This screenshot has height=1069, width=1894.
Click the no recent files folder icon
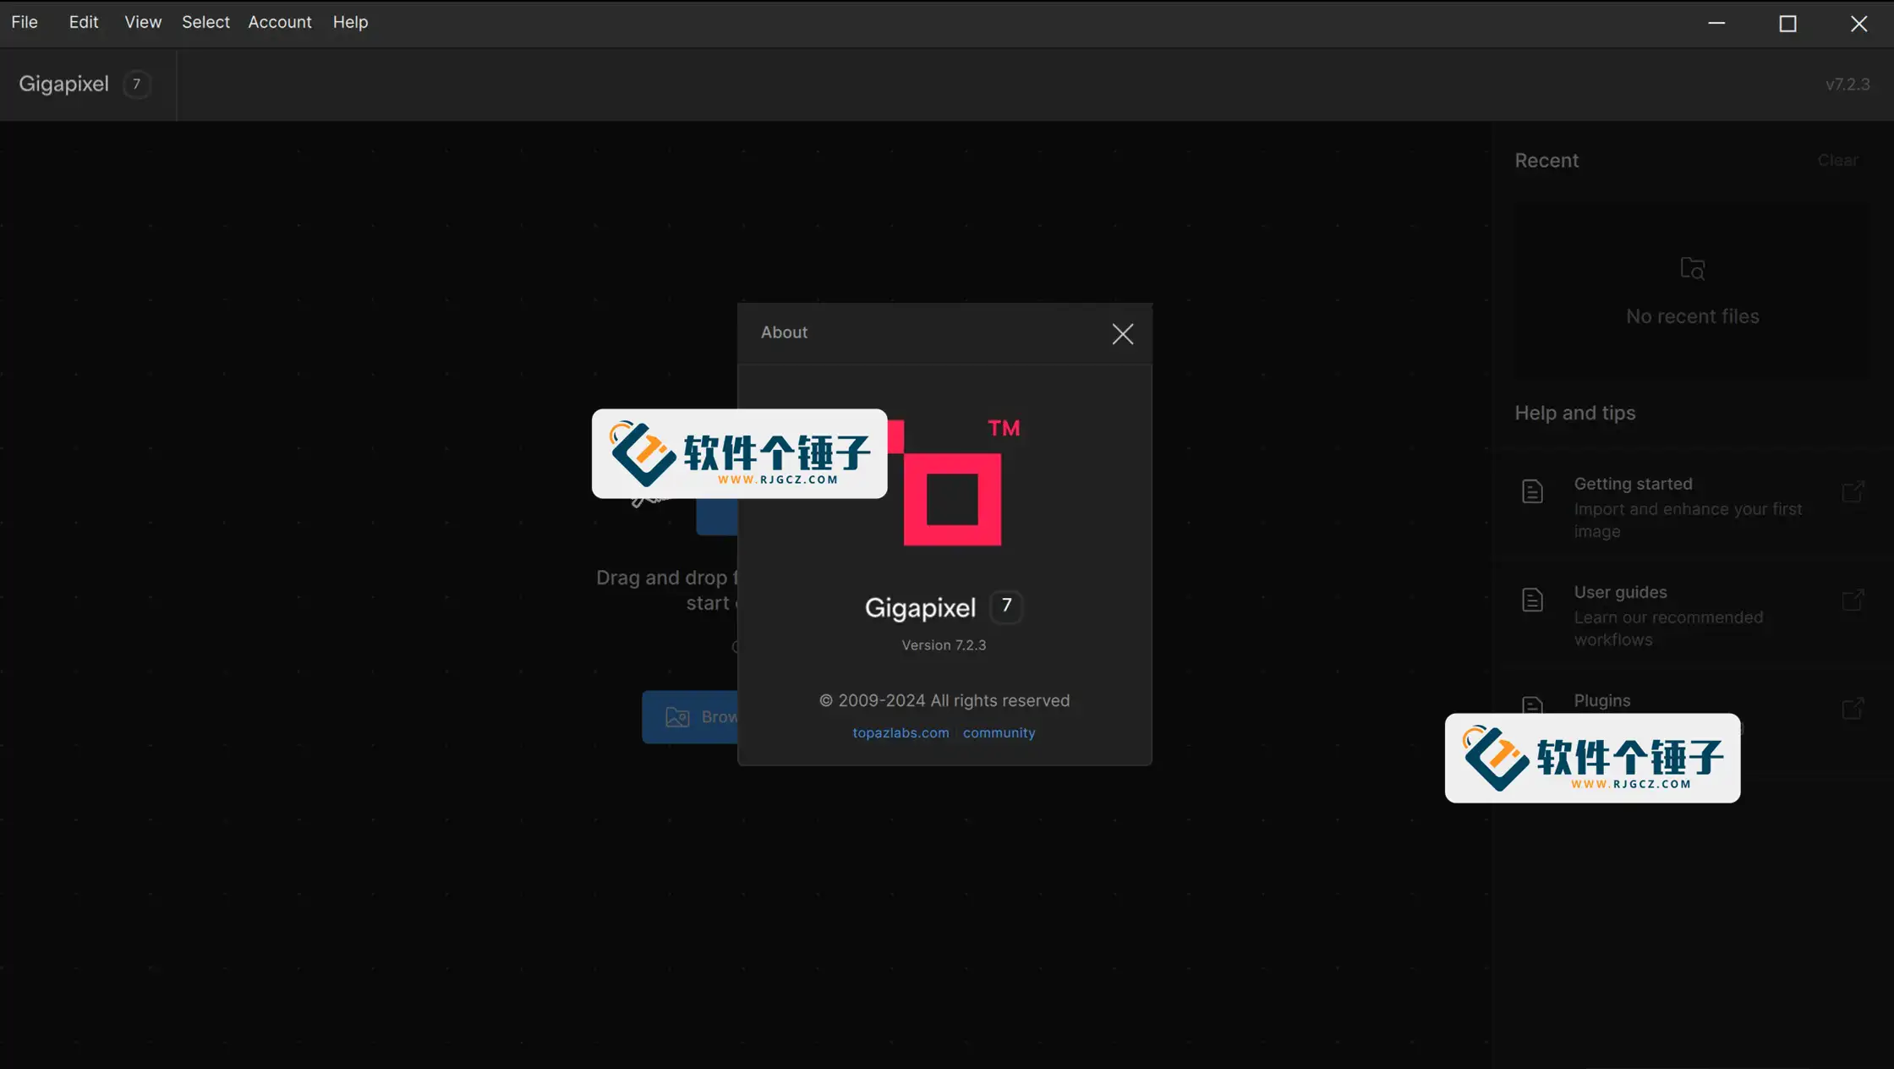pos(1693,269)
